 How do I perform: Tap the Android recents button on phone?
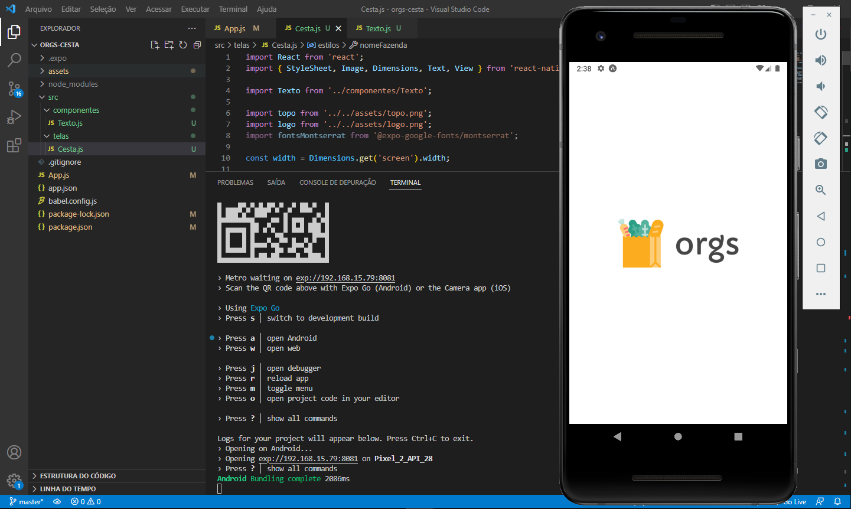738,437
